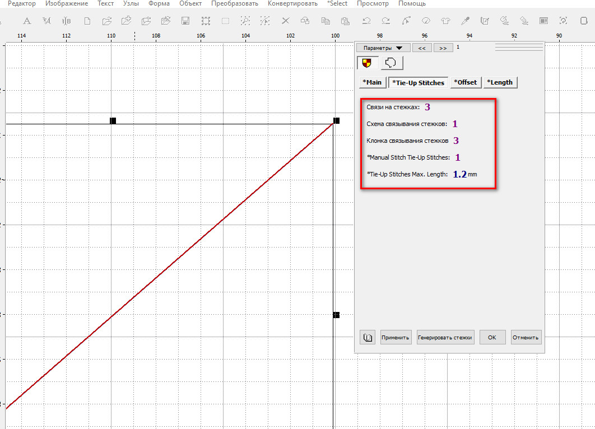The width and height of the screenshot is (595, 429).
Task: Open the Параметры dropdown
Action: point(383,48)
